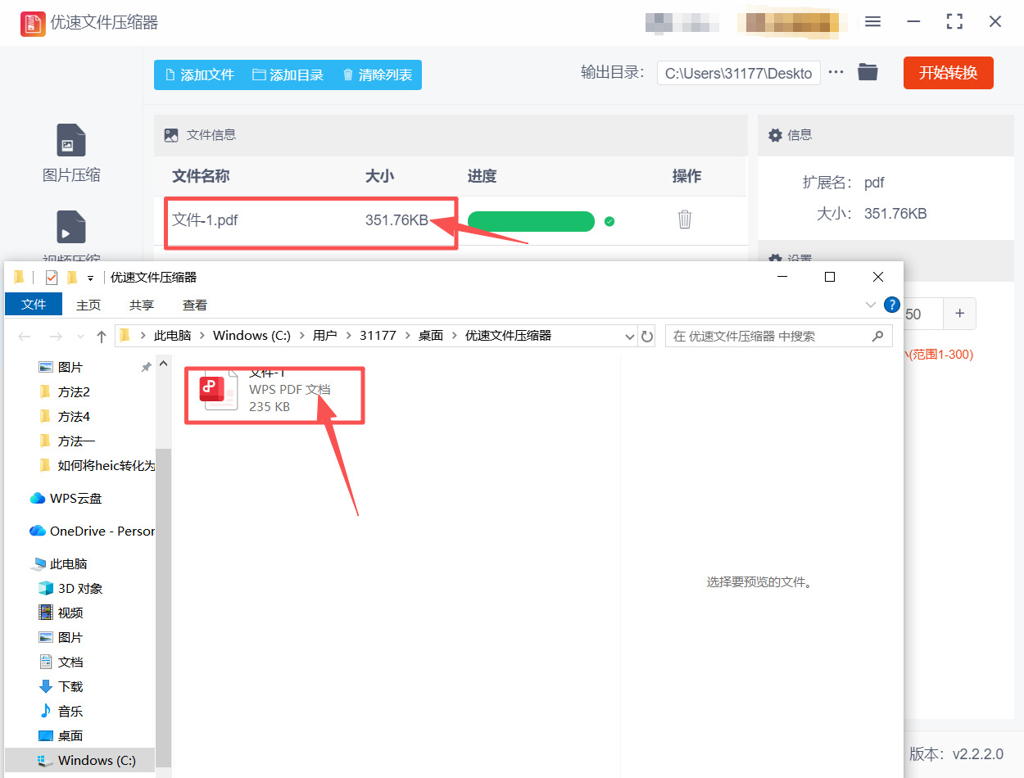Click the Explorer help question mark icon
The height and width of the screenshot is (778, 1024).
coord(891,304)
